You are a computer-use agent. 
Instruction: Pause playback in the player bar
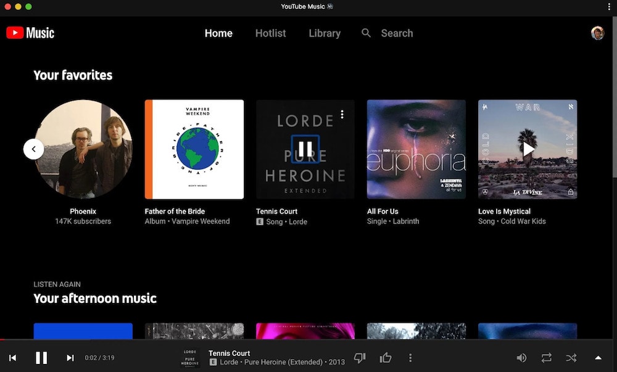(x=41, y=358)
